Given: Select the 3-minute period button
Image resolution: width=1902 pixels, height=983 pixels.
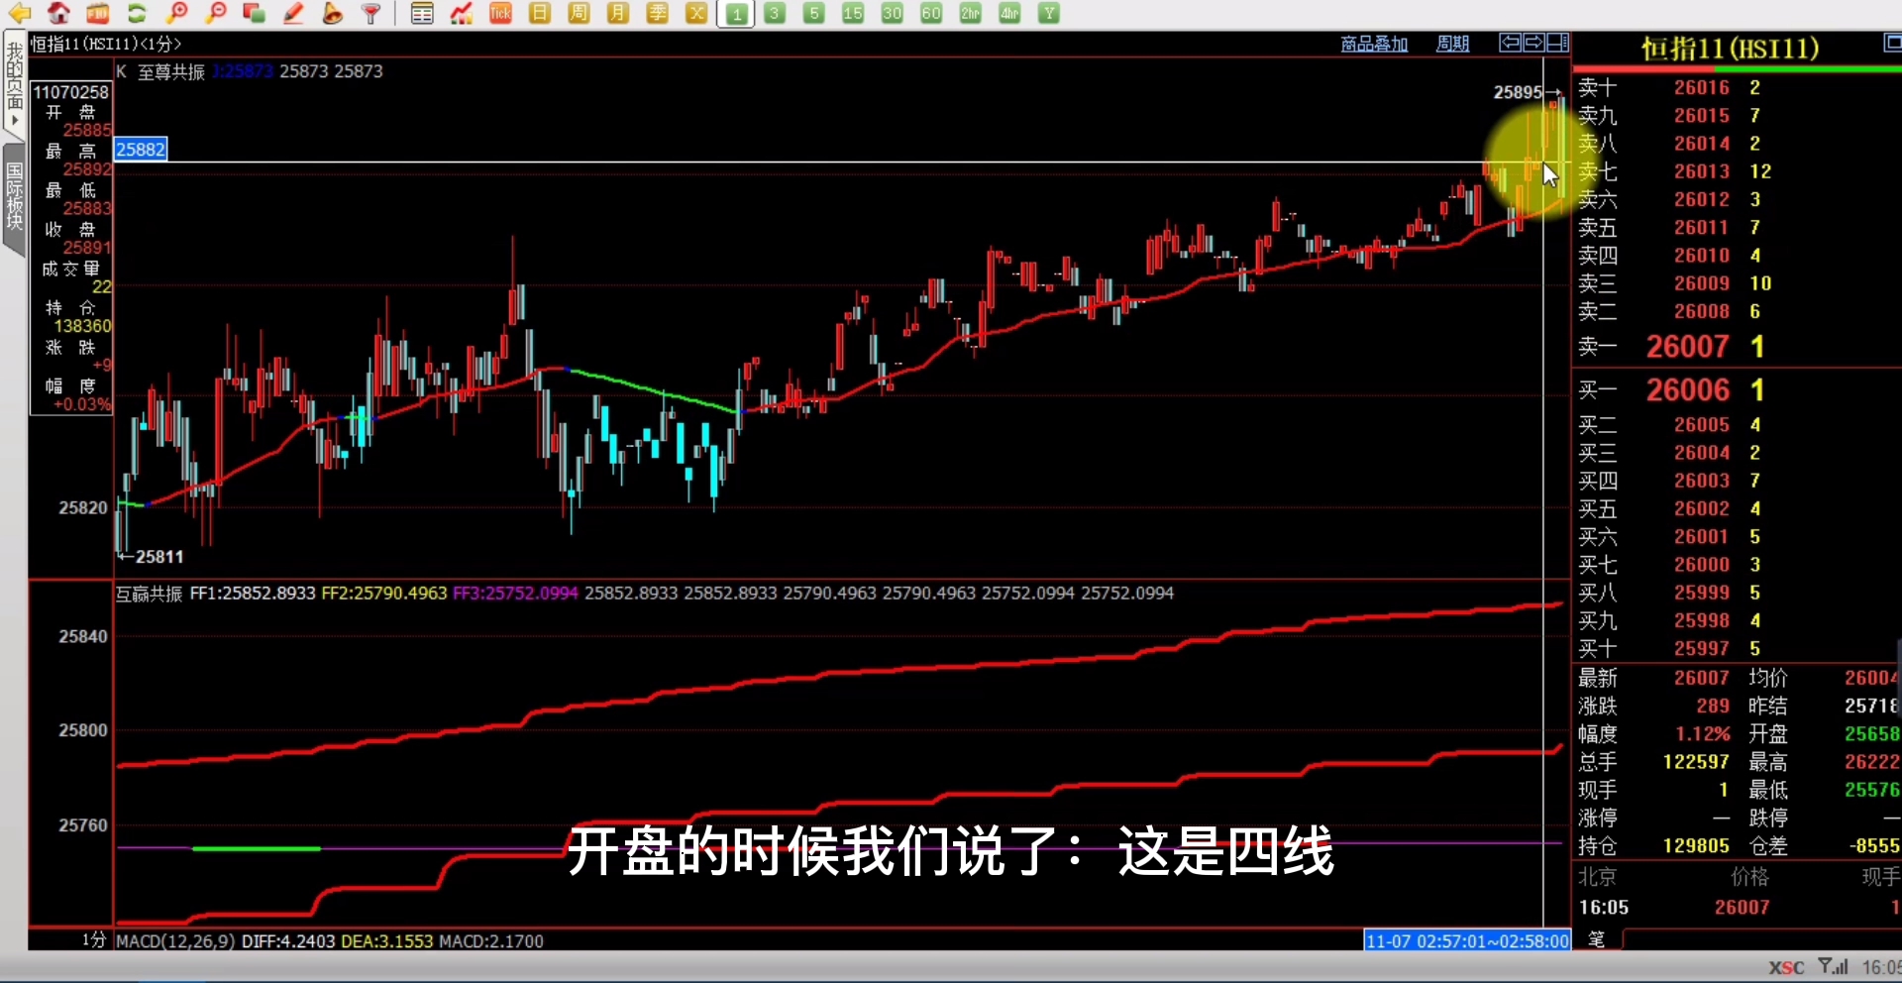Looking at the screenshot, I should [x=775, y=13].
